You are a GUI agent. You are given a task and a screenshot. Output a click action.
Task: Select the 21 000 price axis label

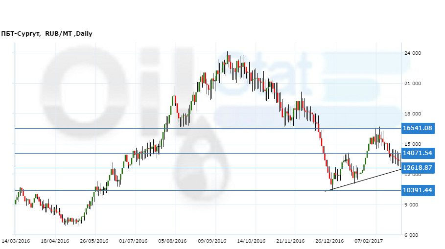click(x=412, y=84)
